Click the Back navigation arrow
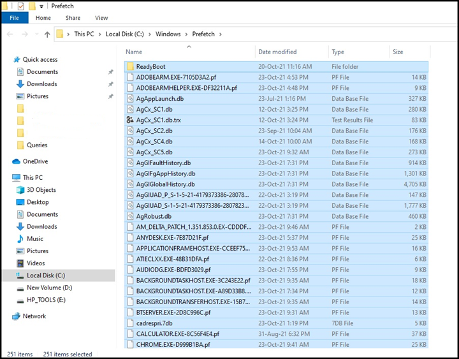 (x=10, y=34)
